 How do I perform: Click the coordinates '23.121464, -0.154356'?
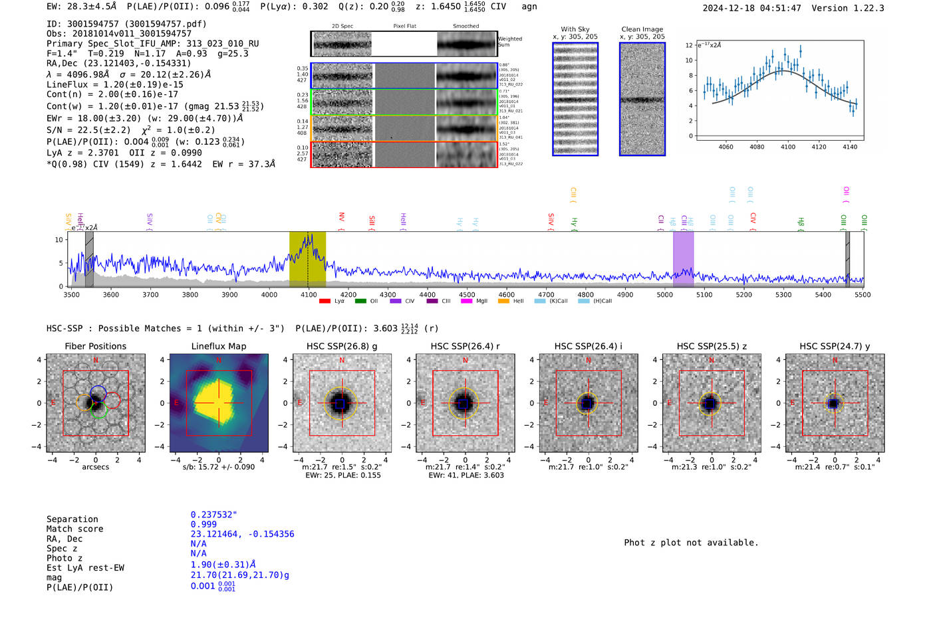(x=243, y=534)
